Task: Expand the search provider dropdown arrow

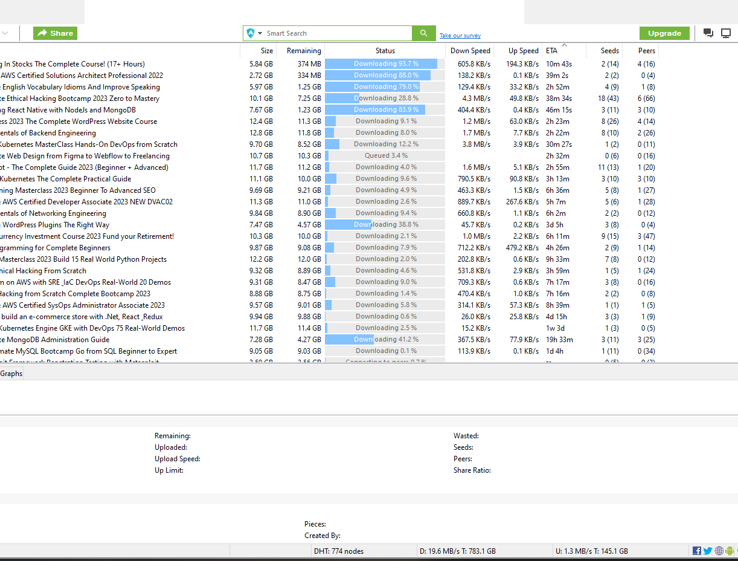Action: pyautogui.click(x=260, y=33)
